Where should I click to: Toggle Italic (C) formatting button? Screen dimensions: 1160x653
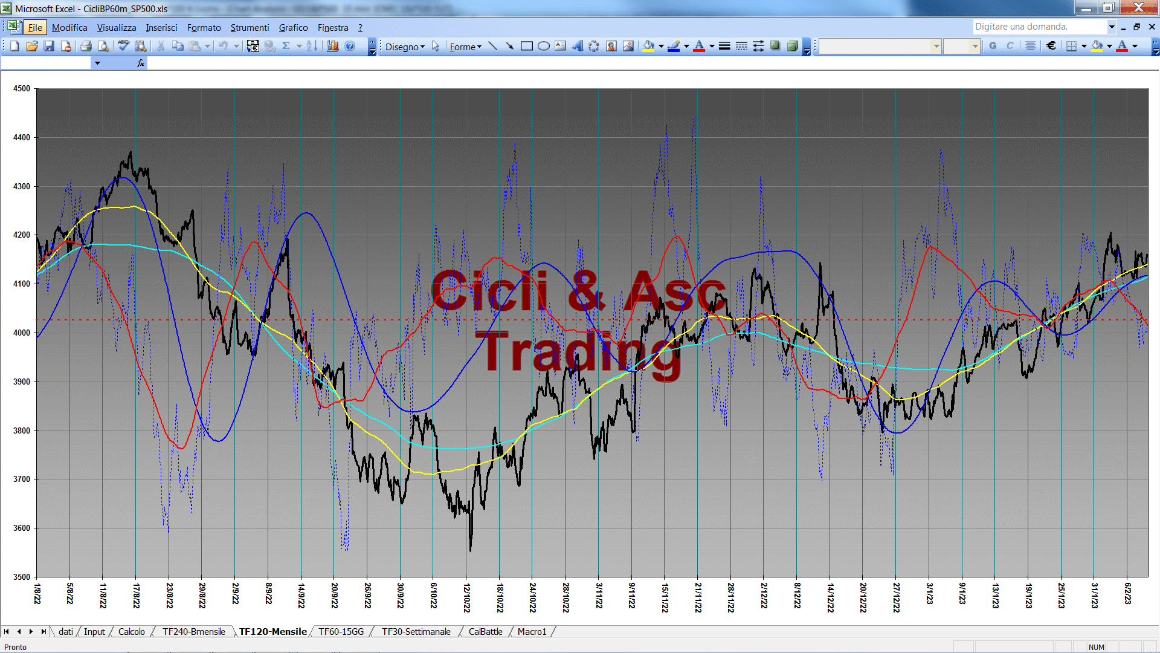pos(1010,46)
